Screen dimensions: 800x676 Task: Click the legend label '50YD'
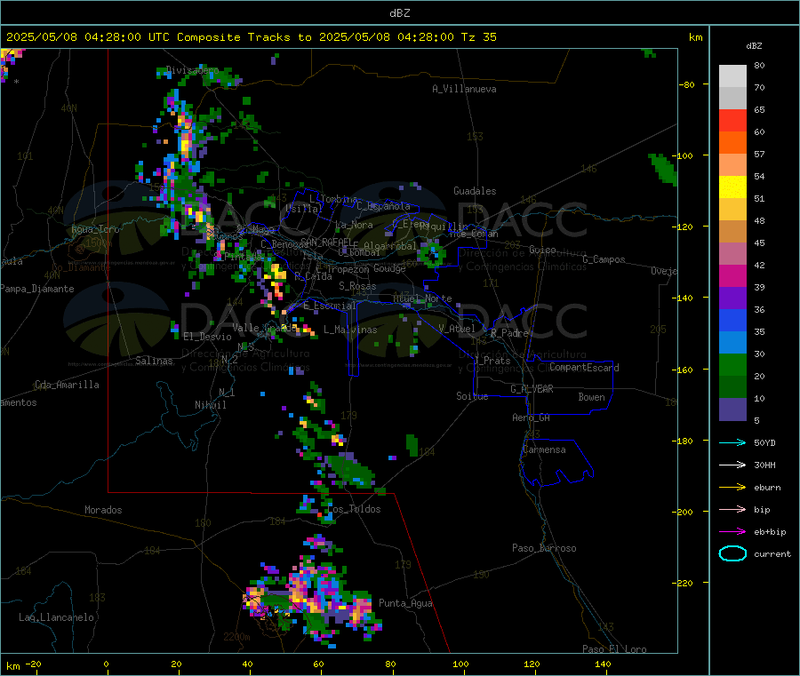pos(764,442)
